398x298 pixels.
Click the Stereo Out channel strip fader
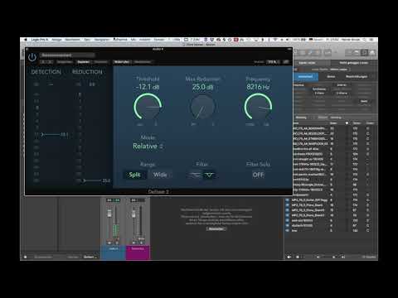[x=133, y=214]
